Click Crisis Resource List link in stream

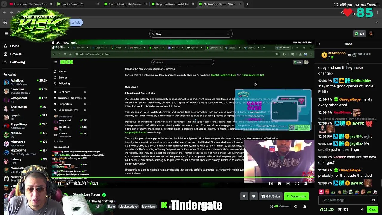pyautogui.click(x=253, y=75)
